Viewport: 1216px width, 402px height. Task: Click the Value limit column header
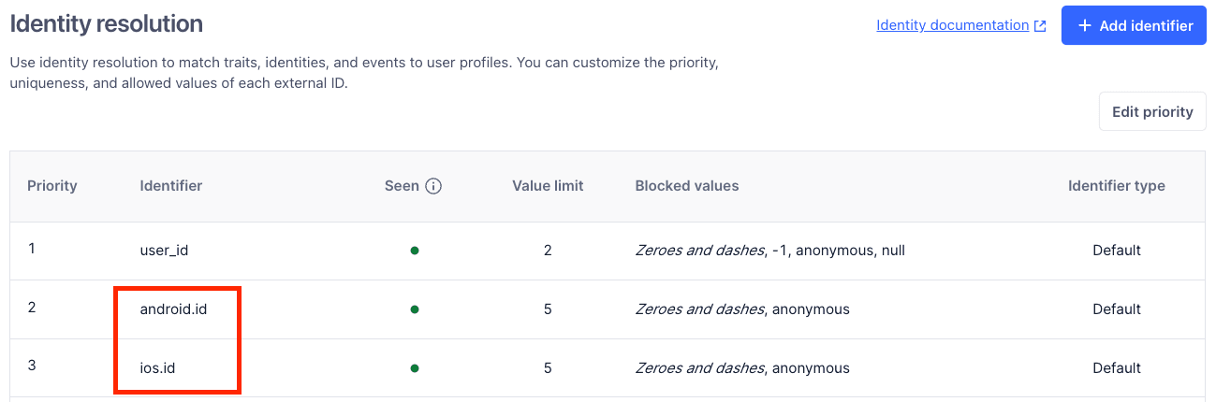tap(548, 186)
